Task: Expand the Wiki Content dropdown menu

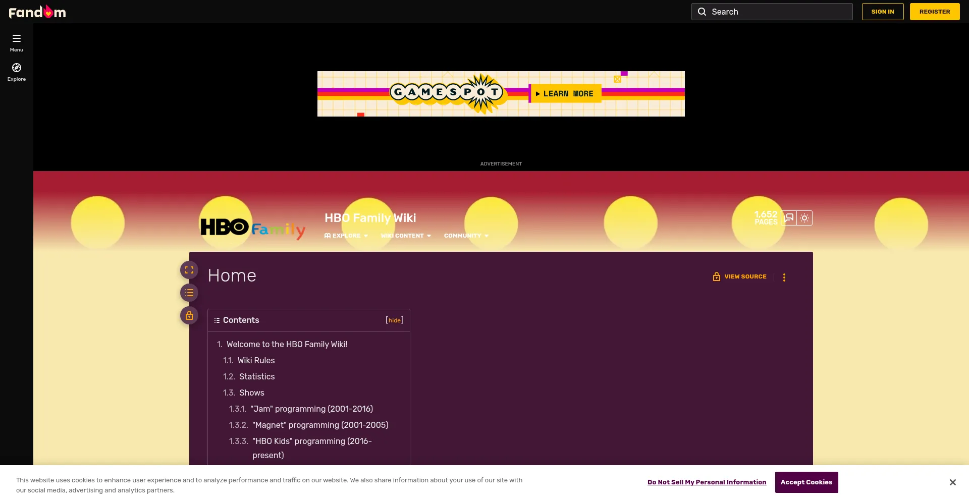Action: point(406,236)
